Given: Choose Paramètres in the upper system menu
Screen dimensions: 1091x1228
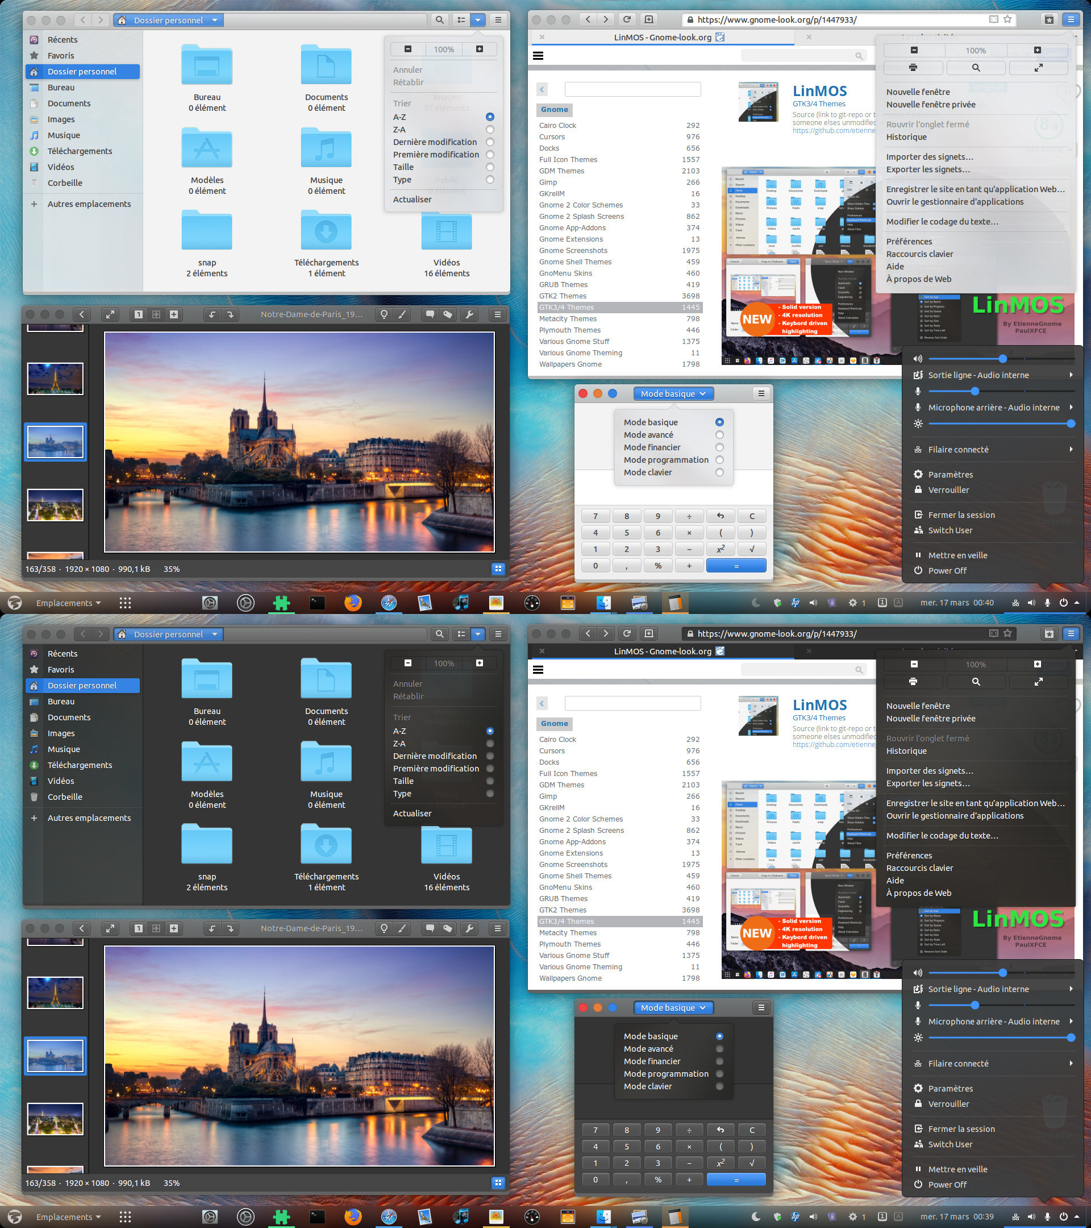Looking at the screenshot, I should [951, 475].
